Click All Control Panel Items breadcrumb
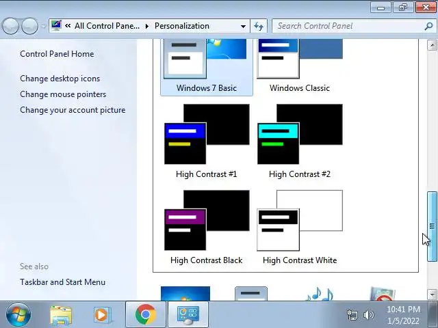 point(107,26)
